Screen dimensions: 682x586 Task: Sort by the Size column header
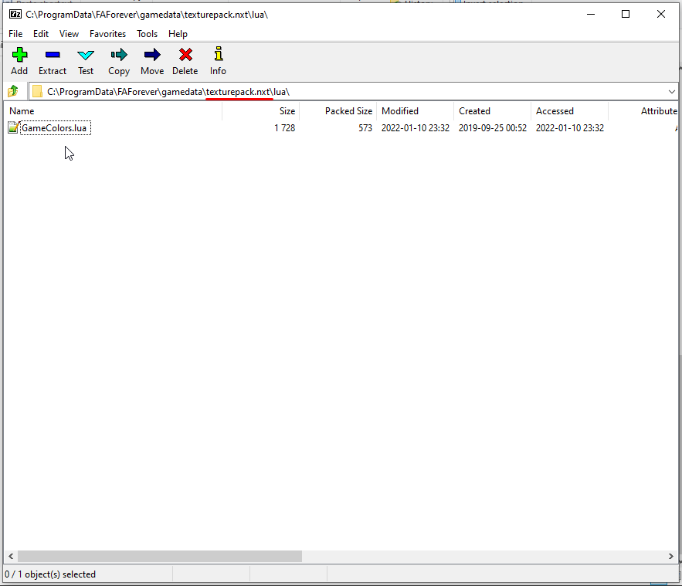[x=261, y=111]
